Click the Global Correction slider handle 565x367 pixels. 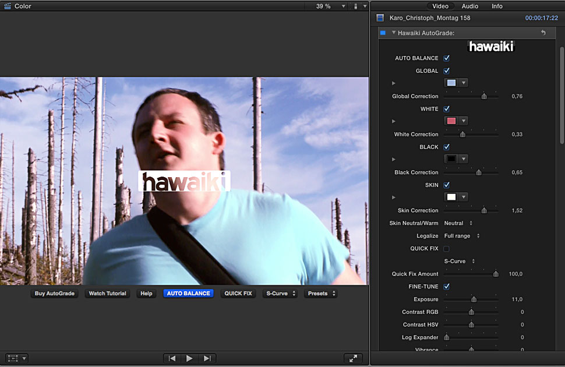(x=484, y=96)
